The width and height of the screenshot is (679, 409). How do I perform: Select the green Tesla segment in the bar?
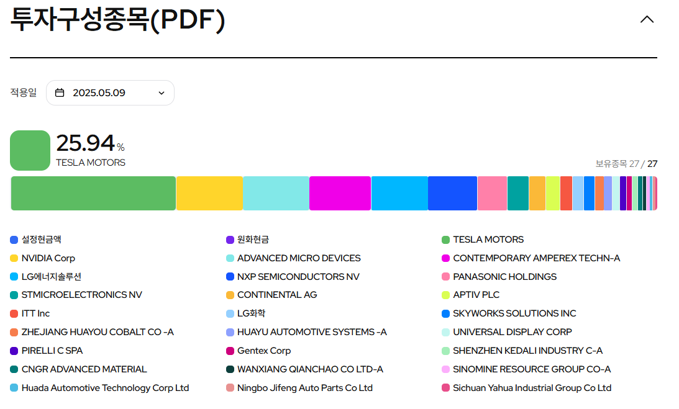(93, 194)
